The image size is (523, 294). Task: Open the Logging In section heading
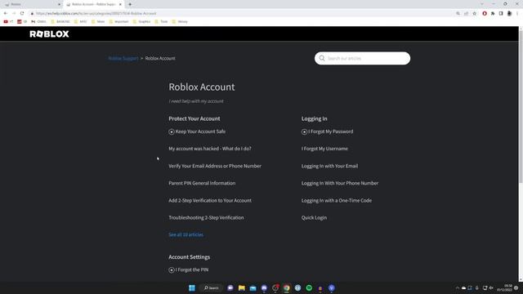click(314, 118)
